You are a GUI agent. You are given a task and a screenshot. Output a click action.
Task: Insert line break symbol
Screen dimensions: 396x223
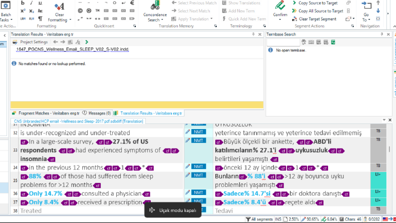click(123, 3)
